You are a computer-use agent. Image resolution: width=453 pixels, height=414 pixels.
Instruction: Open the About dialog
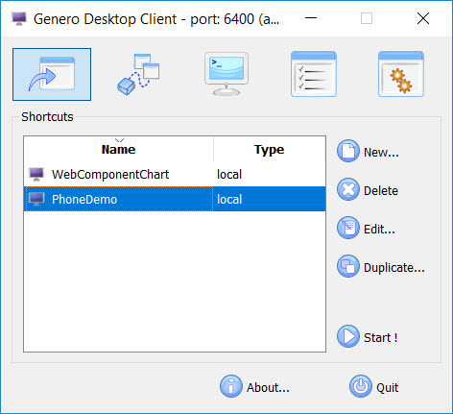point(254,386)
